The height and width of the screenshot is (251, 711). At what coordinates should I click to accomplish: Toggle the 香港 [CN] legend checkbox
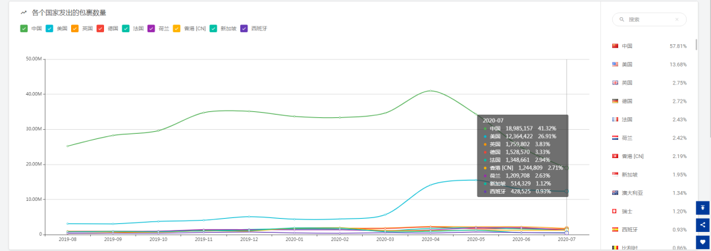click(x=177, y=28)
